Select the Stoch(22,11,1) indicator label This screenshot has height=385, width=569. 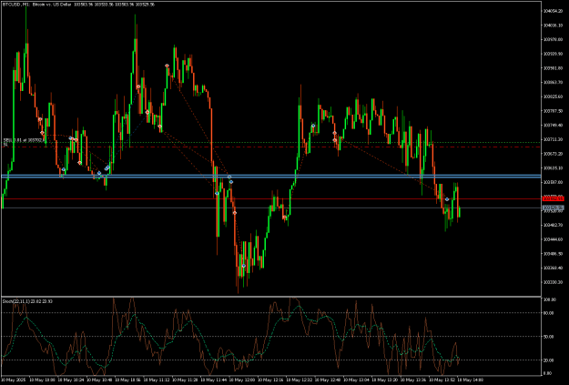pyautogui.click(x=27, y=301)
